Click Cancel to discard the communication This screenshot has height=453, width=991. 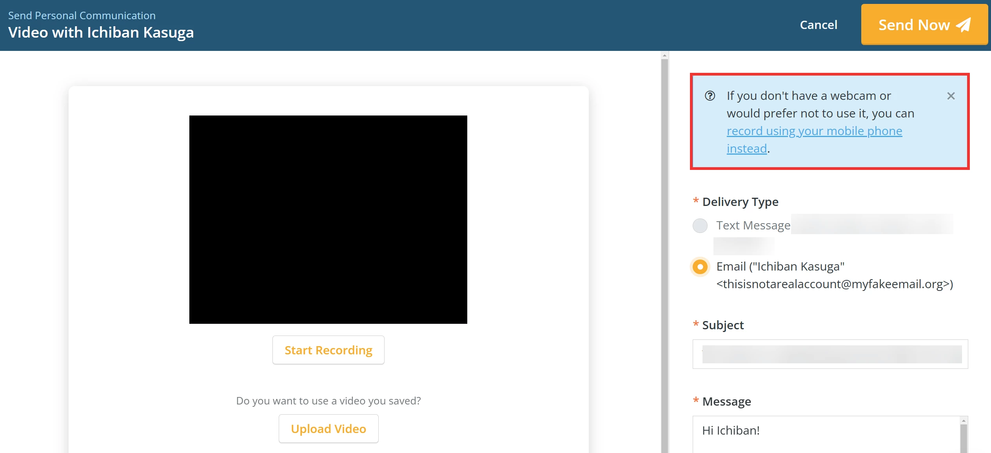(819, 25)
